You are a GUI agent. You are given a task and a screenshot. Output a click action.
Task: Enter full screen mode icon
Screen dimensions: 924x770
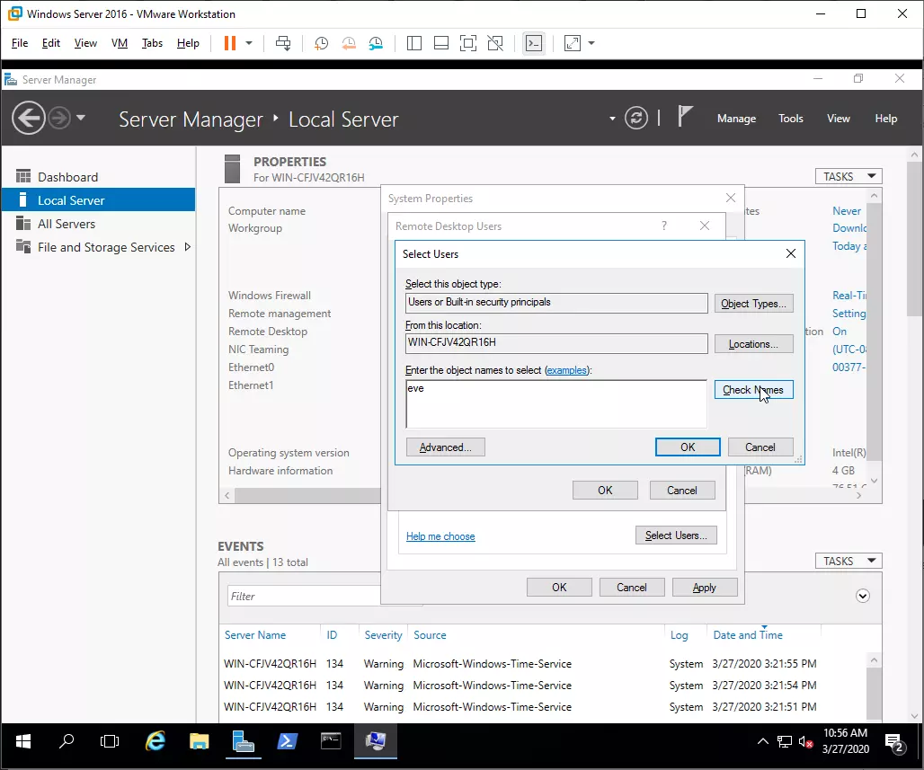tap(468, 43)
